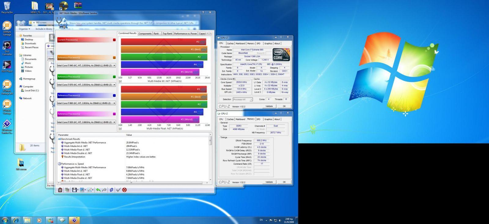489x224 pixels.
Task: Toggle the blue Reference Processor checkbox
Action: 114,95
